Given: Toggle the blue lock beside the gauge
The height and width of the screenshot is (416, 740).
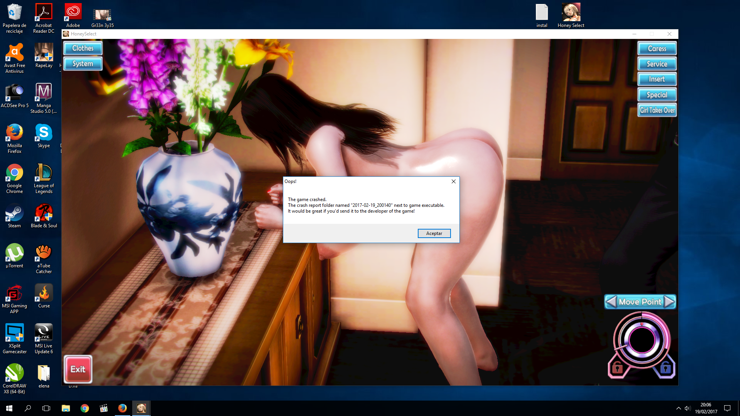Looking at the screenshot, I should (666, 368).
